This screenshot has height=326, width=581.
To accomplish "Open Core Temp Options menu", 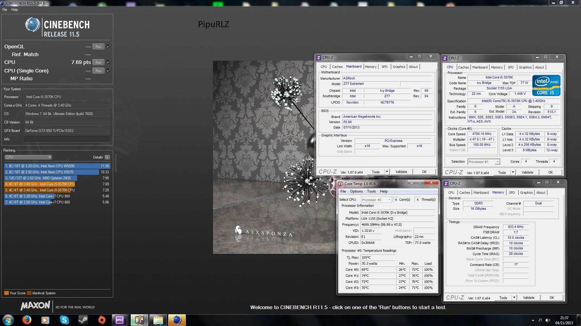I will click(356, 191).
